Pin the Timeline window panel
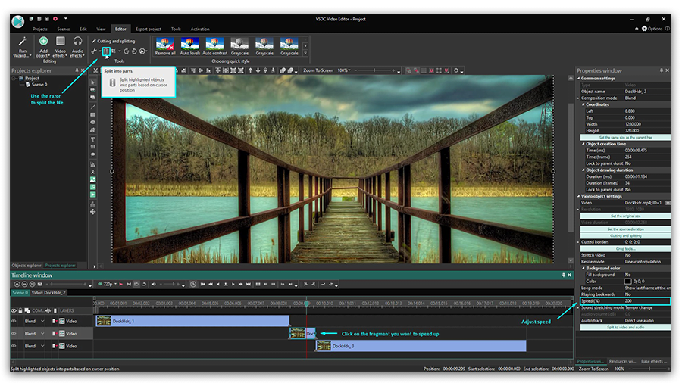This screenshot has height=386, width=682. coord(563,275)
